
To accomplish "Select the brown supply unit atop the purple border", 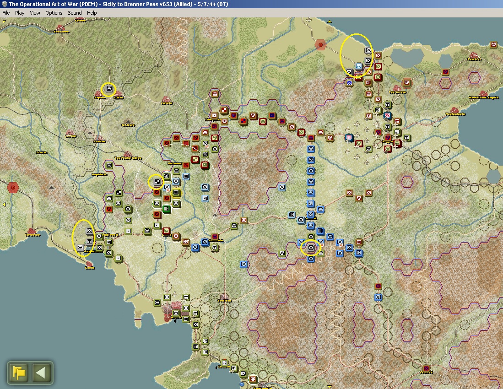I will tap(215, 94).
